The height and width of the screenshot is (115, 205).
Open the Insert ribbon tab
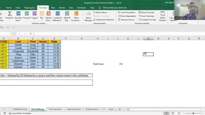point(18,8)
